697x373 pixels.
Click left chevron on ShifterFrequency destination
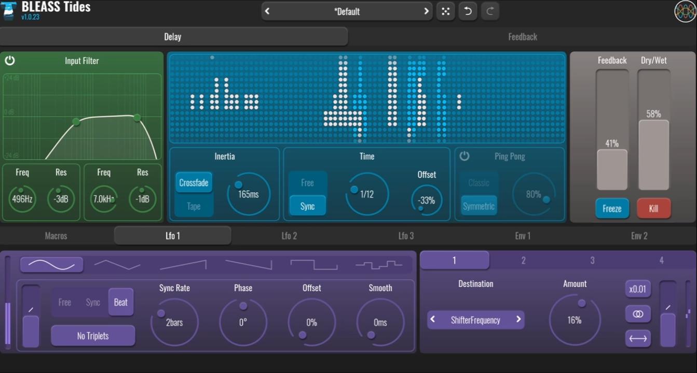point(432,320)
